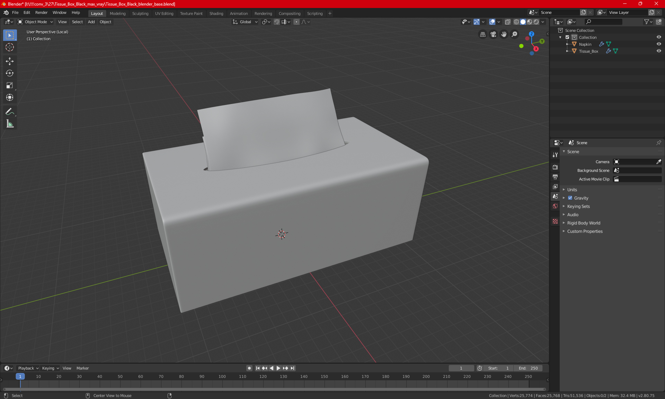Select the Transform tool
The width and height of the screenshot is (665, 399).
10,97
